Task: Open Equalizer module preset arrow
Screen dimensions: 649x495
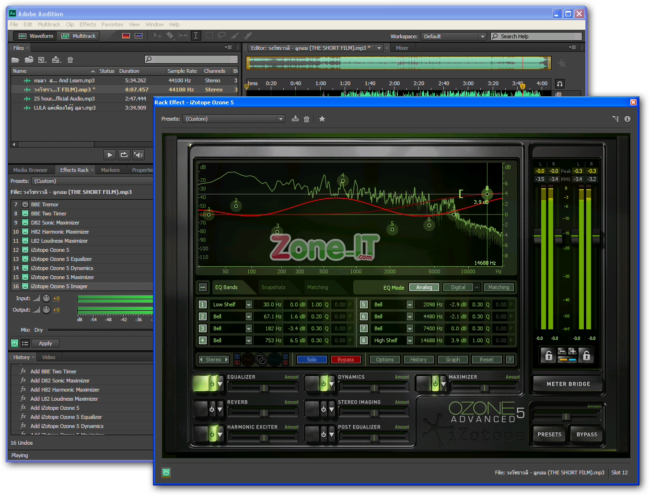Action: 220,384
